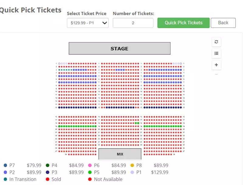This screenshot has height=185, width=243.
Task: Click the refresh seat map icon
Action: (x=216, y=42)
